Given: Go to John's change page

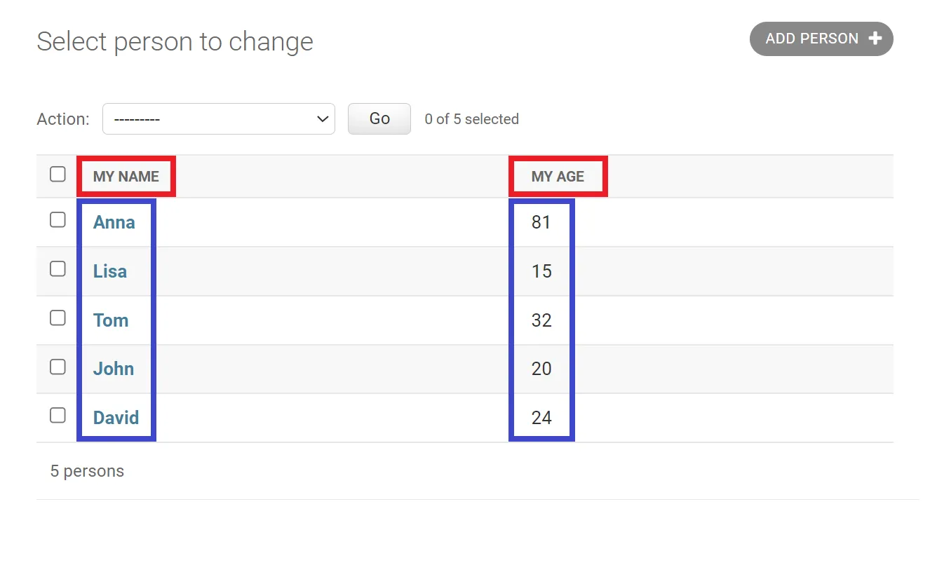Looking at the screenshot, I should click(x=114, y=369).
